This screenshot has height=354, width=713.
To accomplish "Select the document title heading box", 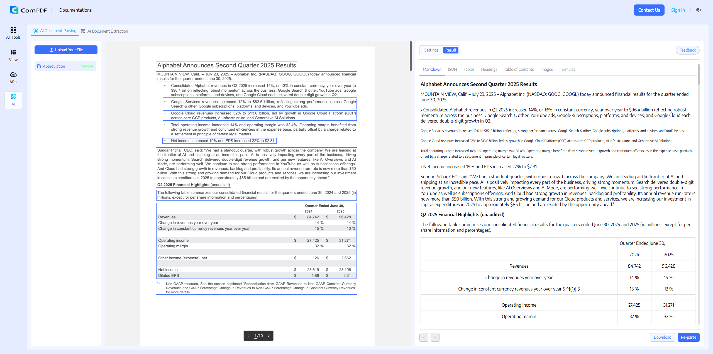I will 226,65.
